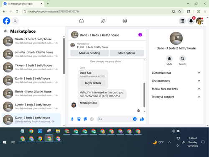Open the Facebook menu grid icon
Screen dimensions: 209x157
182,21
